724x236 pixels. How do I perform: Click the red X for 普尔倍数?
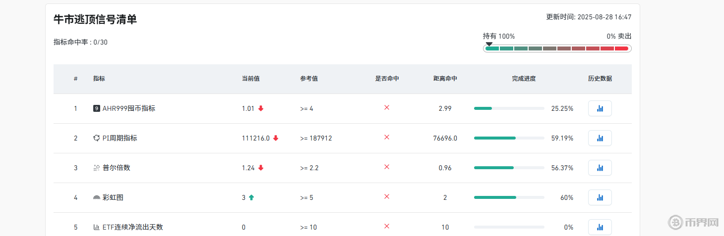click(x=387, y=167)
